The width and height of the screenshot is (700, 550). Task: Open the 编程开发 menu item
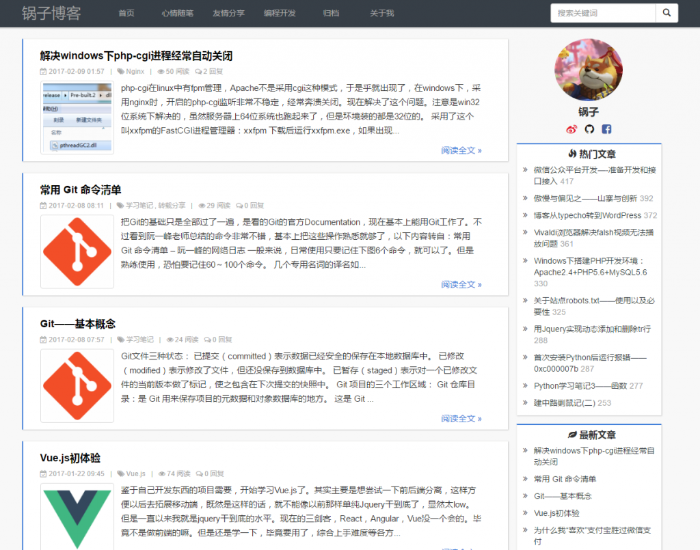pos(280,14)
